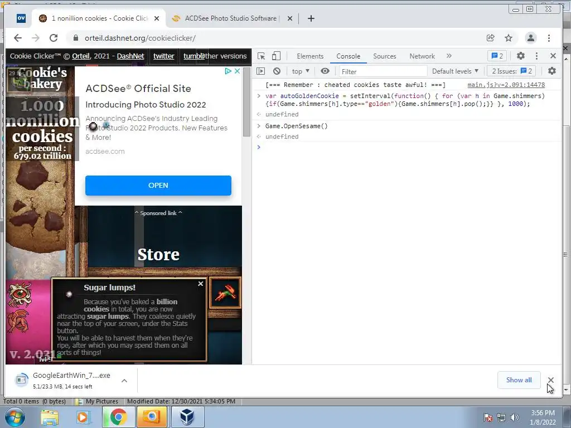Image resolution: width=571 pixels, height=428 pixels.
Task: Toggle the device toolbar icon
Action: click(276, 56)
